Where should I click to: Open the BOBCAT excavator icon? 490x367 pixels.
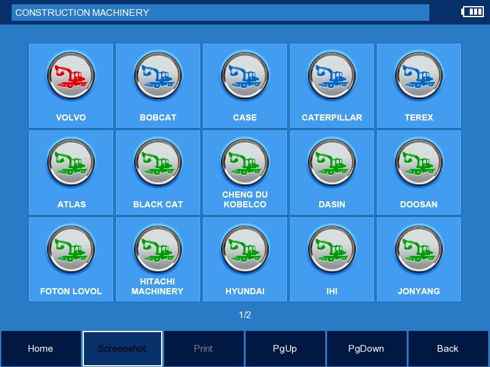point(158,75)
